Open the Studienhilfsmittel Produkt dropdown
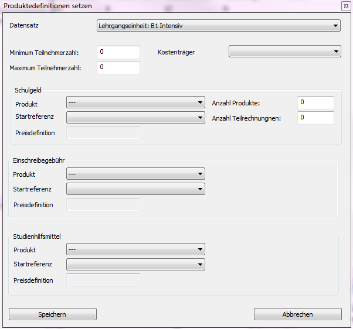This screenshot has width=353, height=329. 135,250
